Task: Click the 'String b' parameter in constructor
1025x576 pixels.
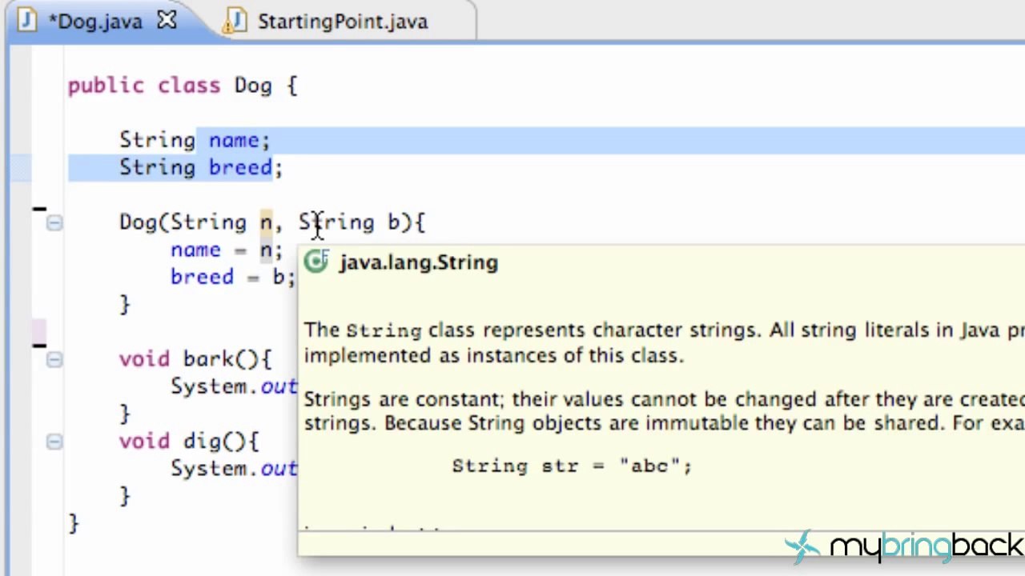Action: (x=348, y=222)
